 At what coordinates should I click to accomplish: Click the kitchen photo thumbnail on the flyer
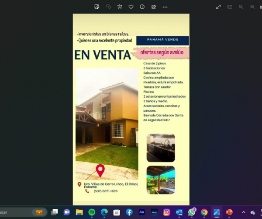click(x=161, y=148)
